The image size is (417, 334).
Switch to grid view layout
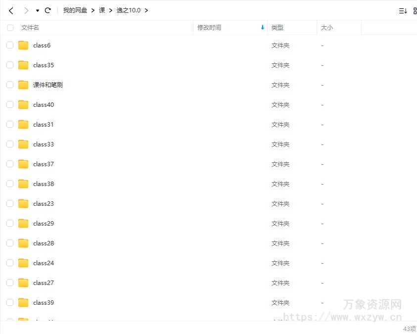[x=415, y=10]
